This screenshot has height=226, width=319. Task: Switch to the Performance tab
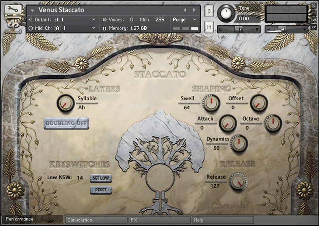(33, 219)
